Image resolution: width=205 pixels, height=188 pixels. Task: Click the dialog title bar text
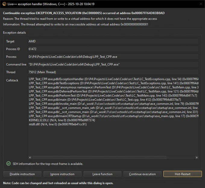click(51, 4)
